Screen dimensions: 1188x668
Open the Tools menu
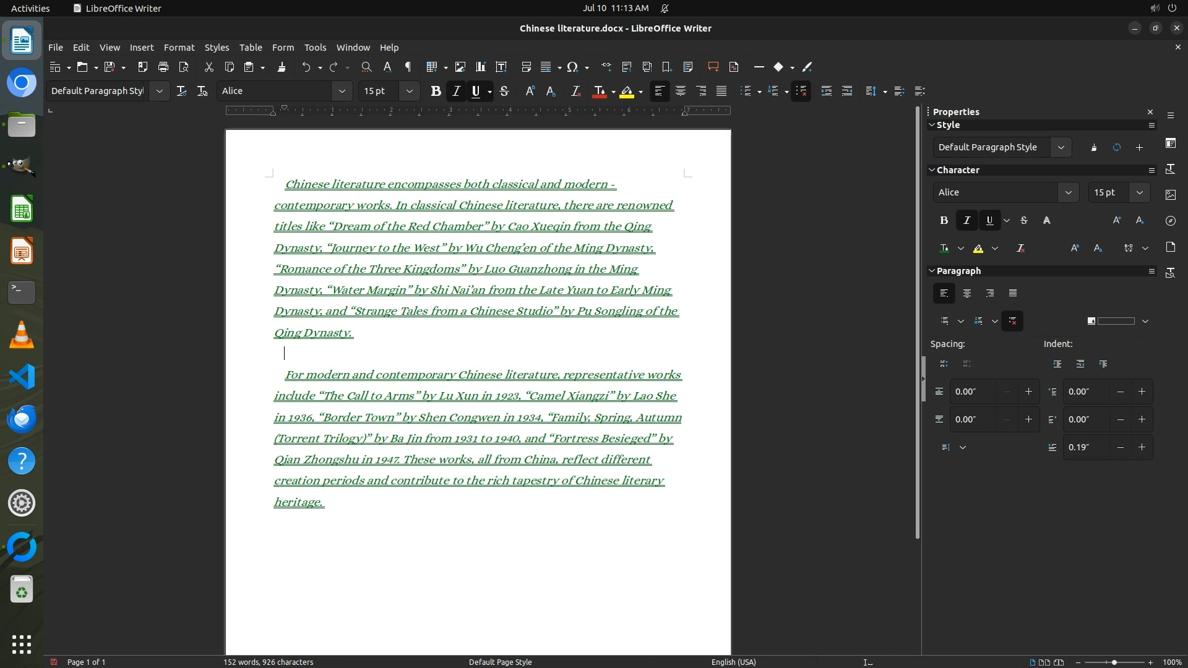315,48
